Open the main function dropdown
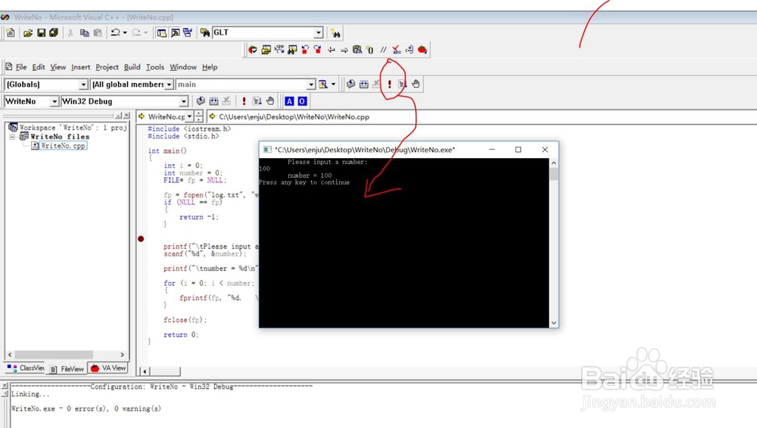This screenshot has width=757, height=428. (311, 85)
